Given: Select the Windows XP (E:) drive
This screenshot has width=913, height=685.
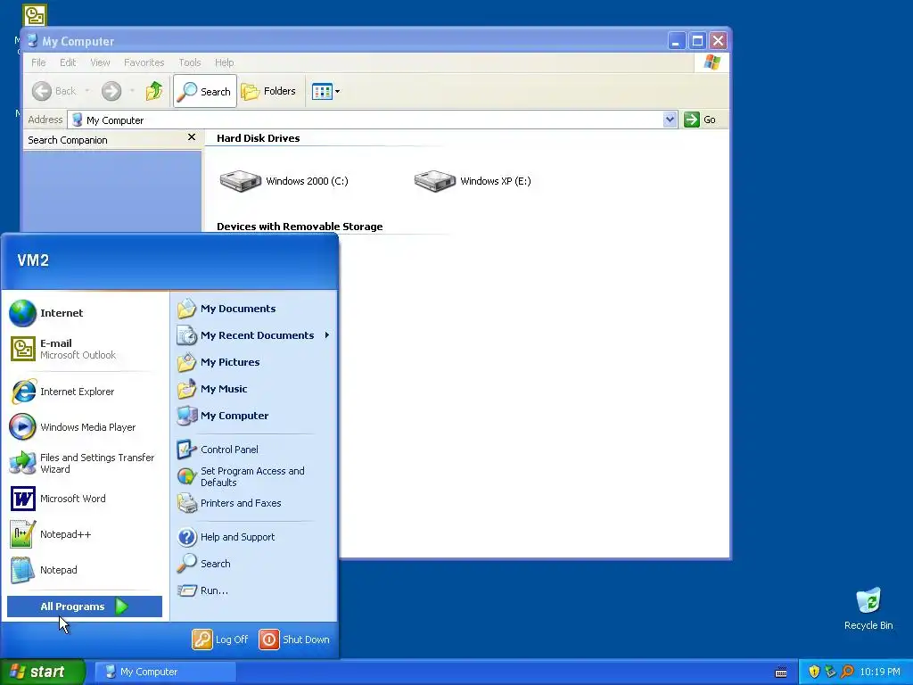Looking at the screenshot, I should tap(473, 180).
